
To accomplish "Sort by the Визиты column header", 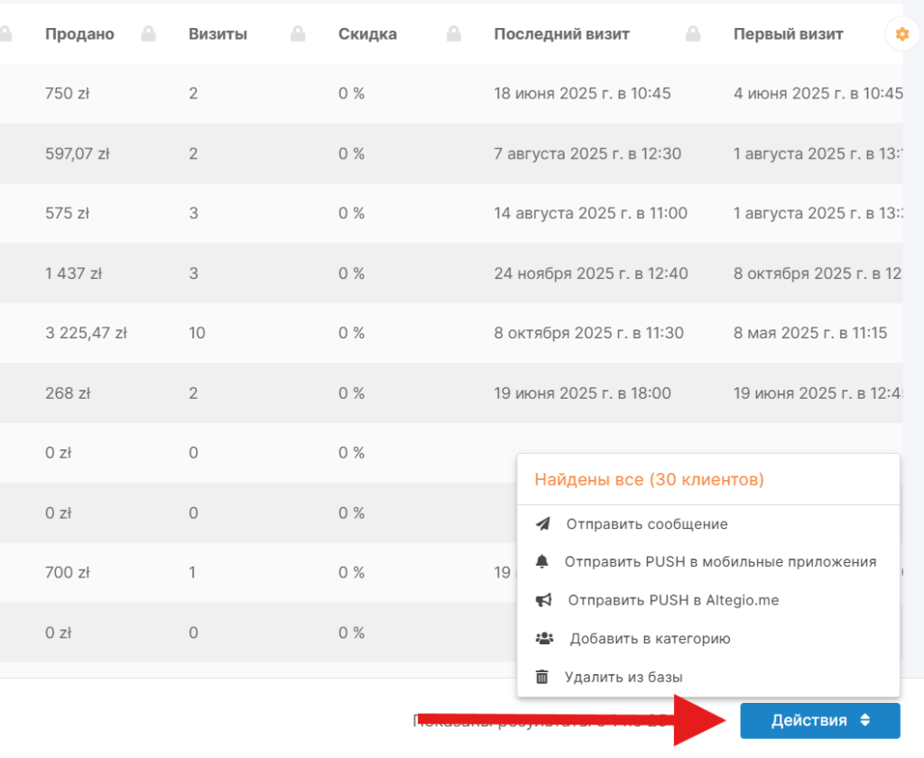I will pyautogui.click(x=217, y=34).
